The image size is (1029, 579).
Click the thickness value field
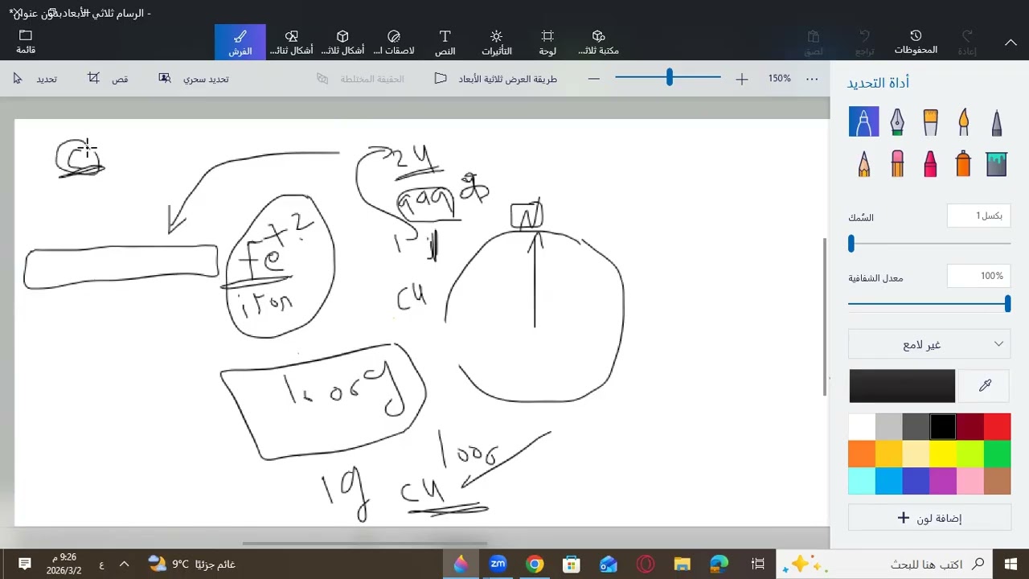tap(978, 216)
